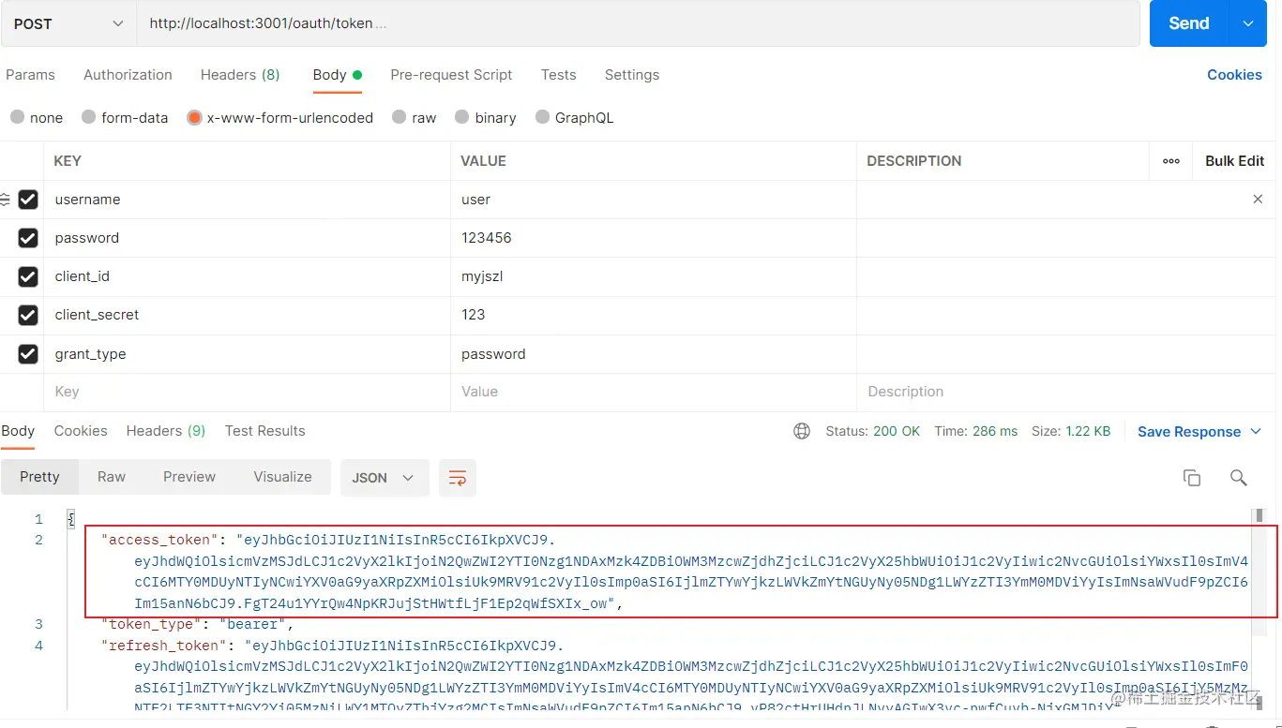
Task: Open the response Cookies tab
Action: [81, 431]
